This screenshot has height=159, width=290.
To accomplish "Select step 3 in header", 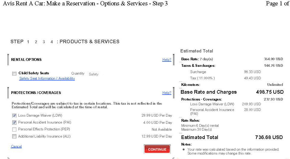I will (x=44, y=42).
